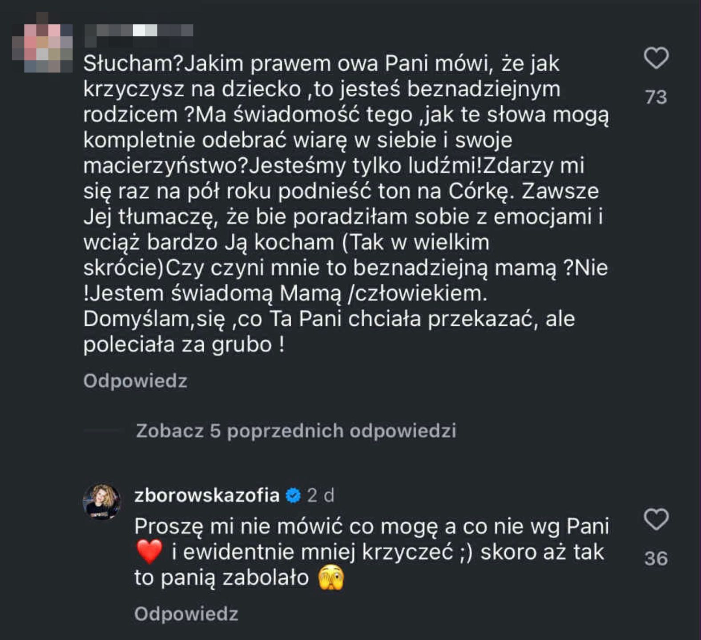Click the 'to panią zabolało' text
701x640 pixels.
[222, 578]
